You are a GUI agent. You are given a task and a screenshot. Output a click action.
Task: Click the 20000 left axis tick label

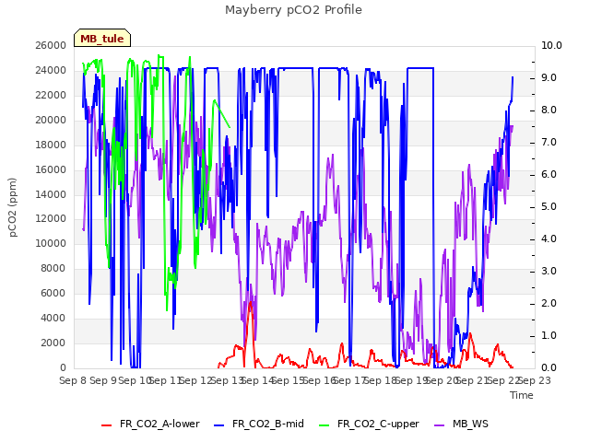51,120
